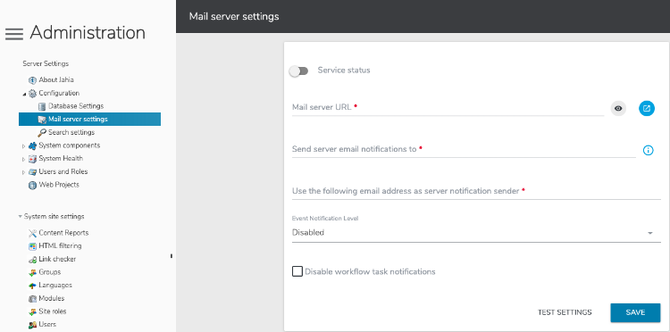Click the Content Reports tools icon
Image resolution: width=670 pixels, height=332 pixels.
(32, 233)
